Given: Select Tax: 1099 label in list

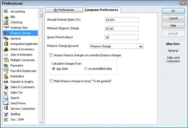Looking at the screenshot, I should (17, 120).
